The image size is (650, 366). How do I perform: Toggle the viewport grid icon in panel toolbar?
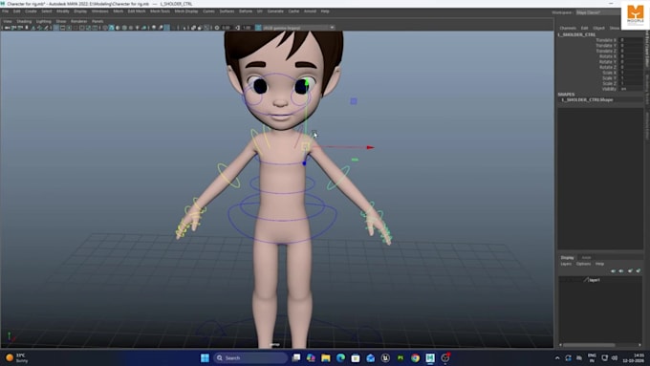[x=56, y=28]
